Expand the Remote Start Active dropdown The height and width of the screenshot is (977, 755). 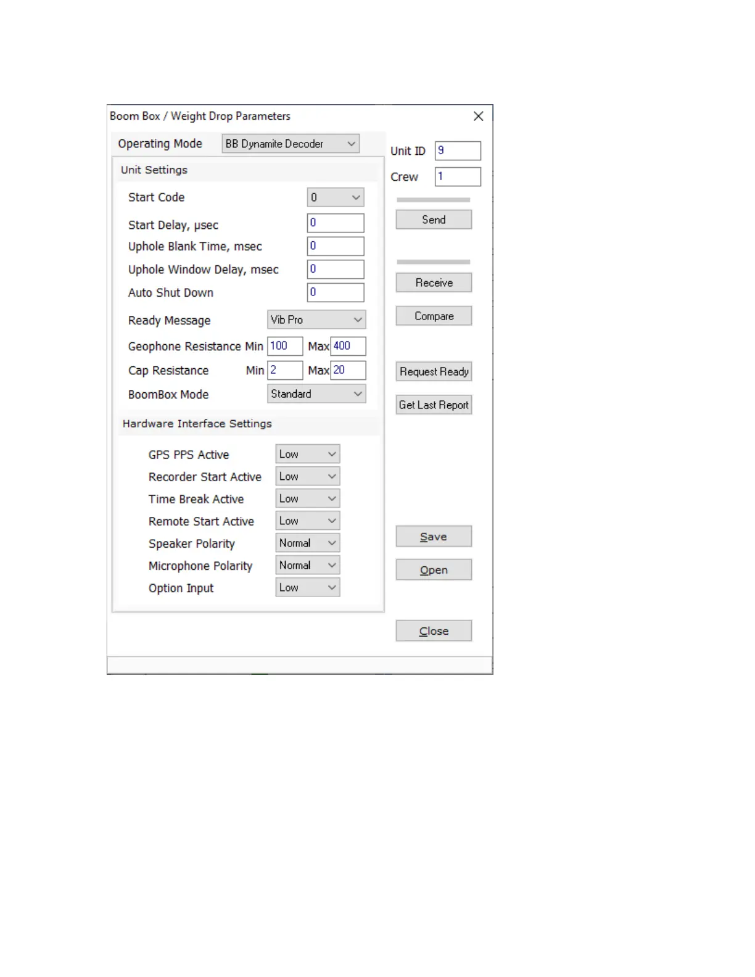(x=308, y=521)
